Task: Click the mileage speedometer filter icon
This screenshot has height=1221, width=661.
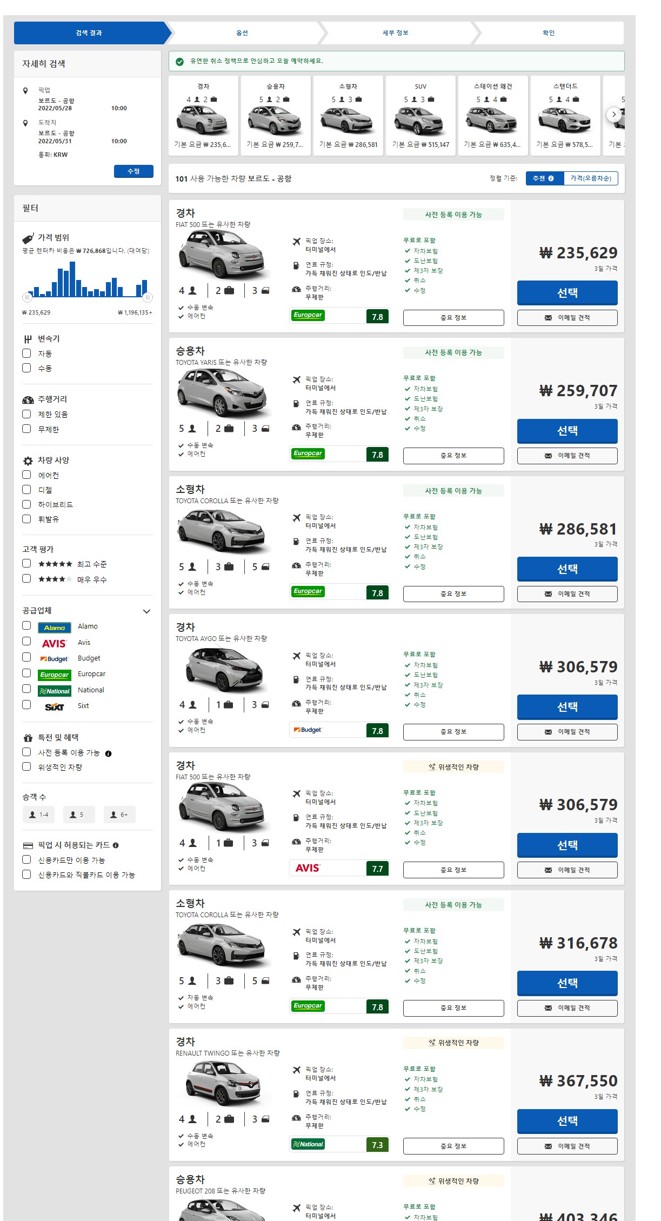Action: point(28,400)
